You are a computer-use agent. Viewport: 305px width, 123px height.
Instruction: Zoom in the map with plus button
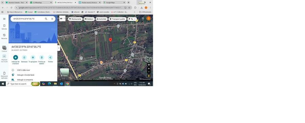pos(149,68)
